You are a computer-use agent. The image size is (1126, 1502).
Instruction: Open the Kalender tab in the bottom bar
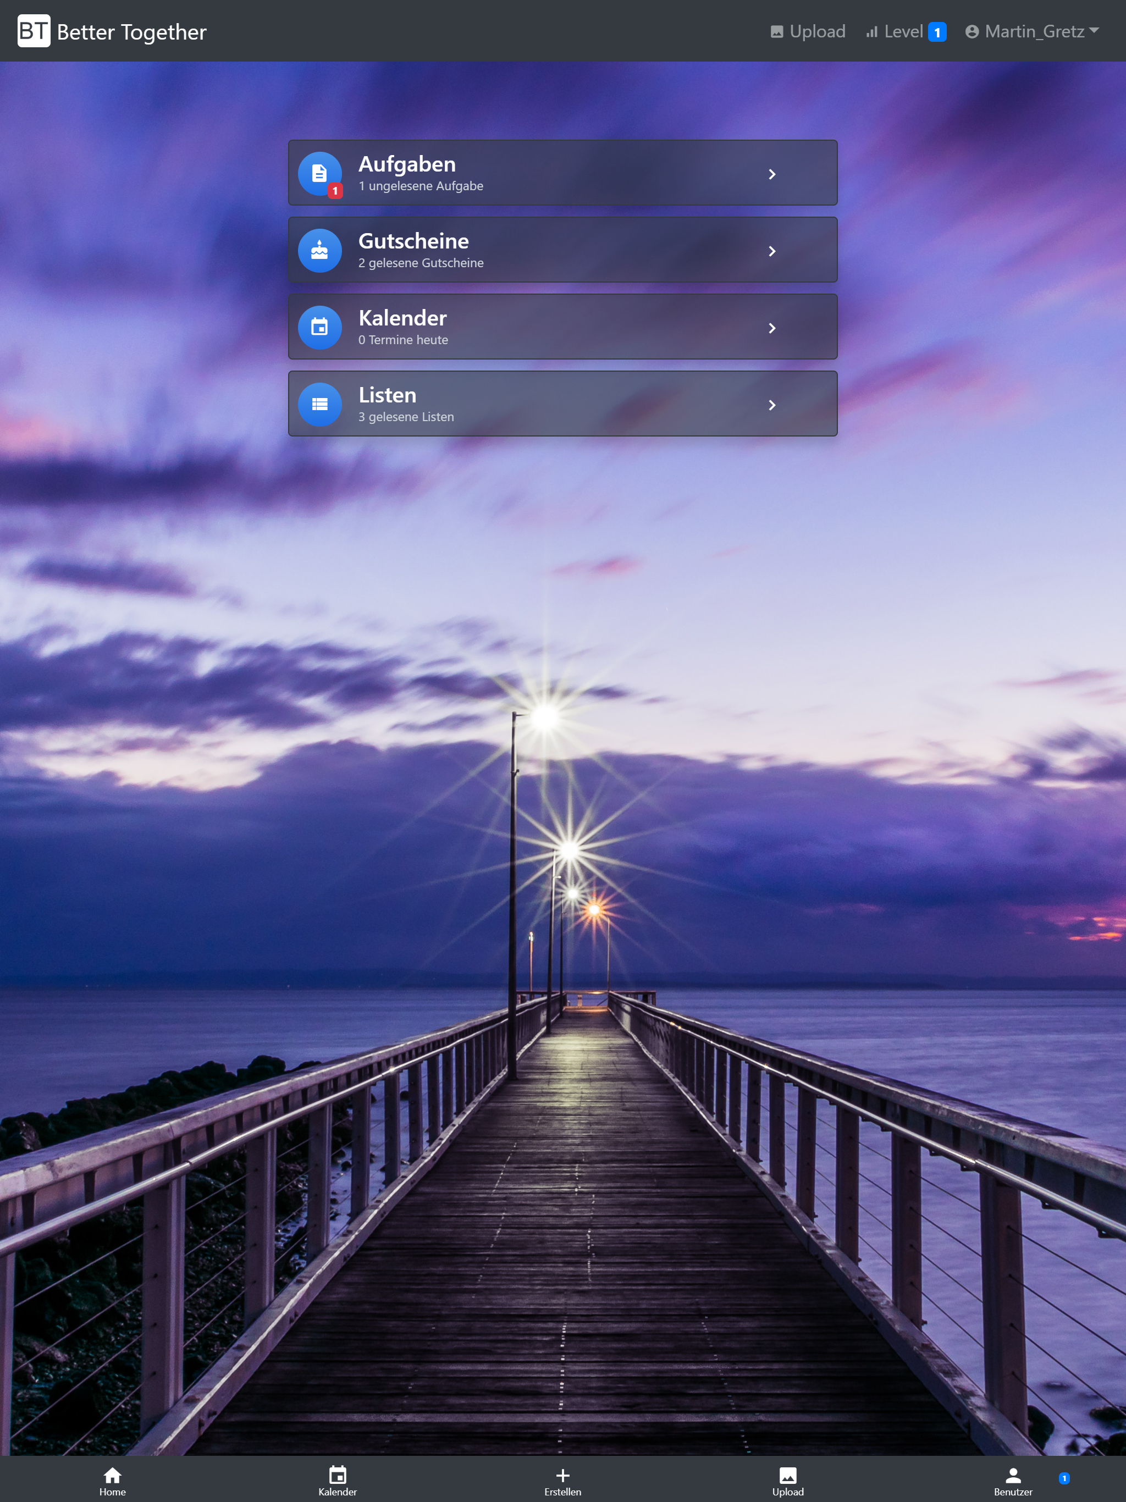pyautogui.click(x=338, y=1481)
